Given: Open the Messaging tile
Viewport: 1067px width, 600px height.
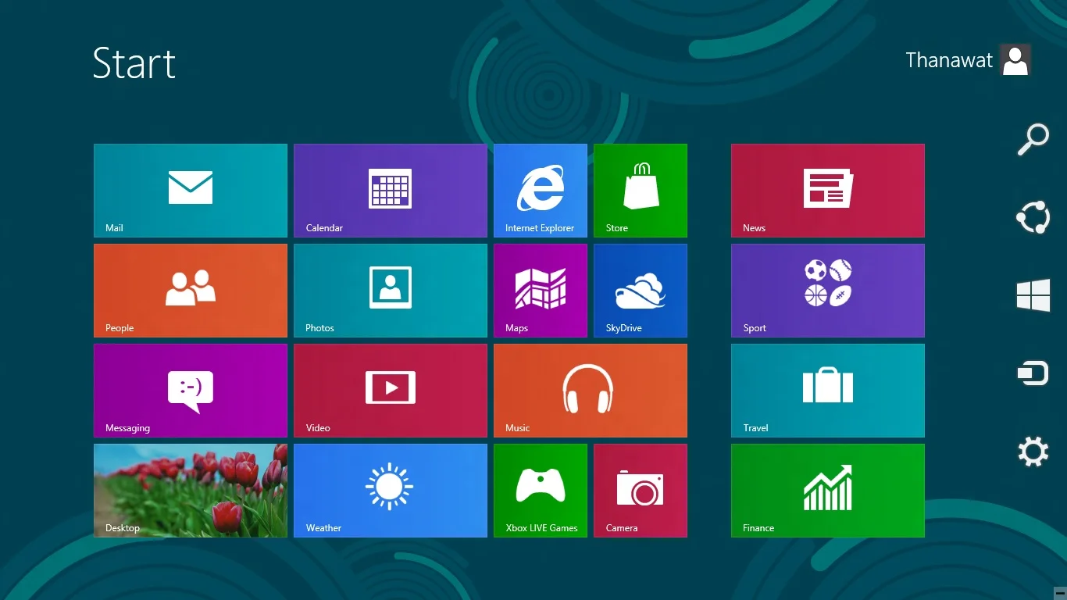Looking at the screenshot, I should pos(191,391).
